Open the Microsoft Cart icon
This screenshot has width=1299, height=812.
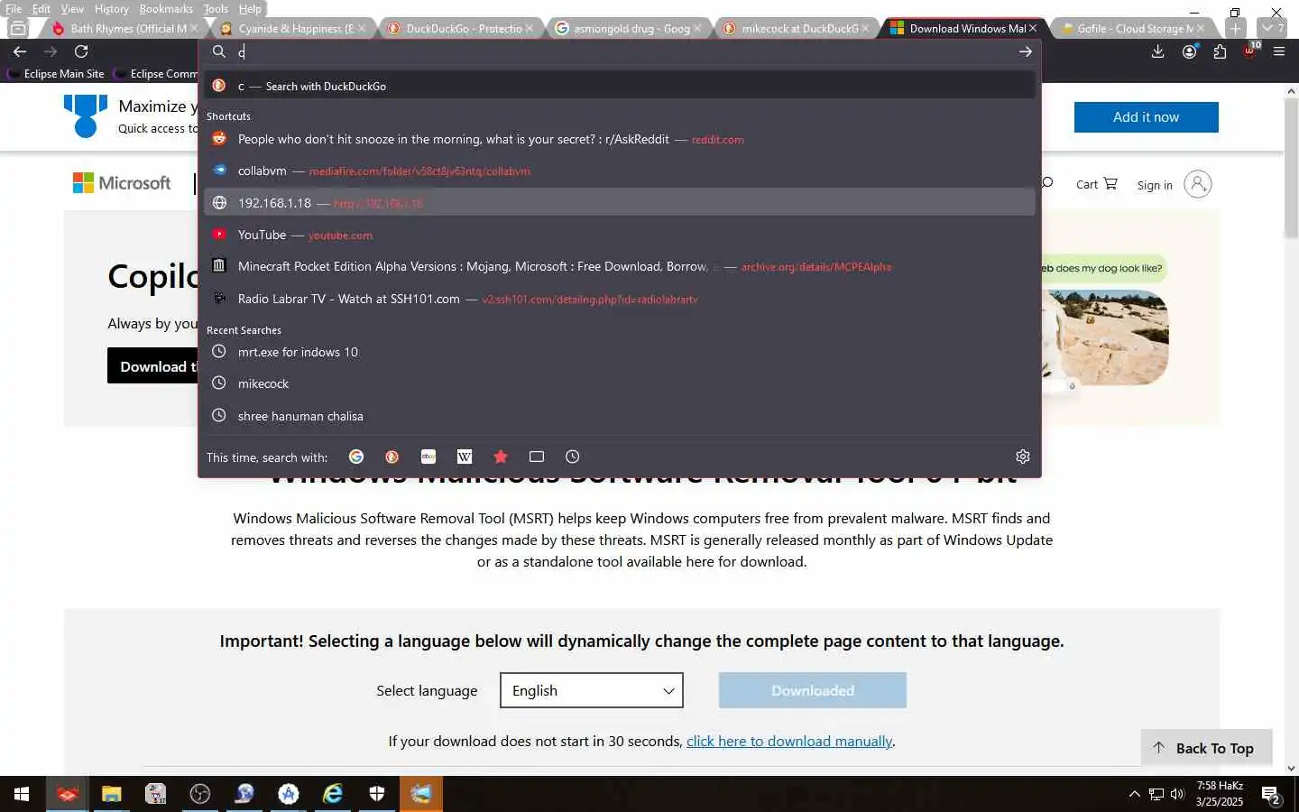point(1097,184)
